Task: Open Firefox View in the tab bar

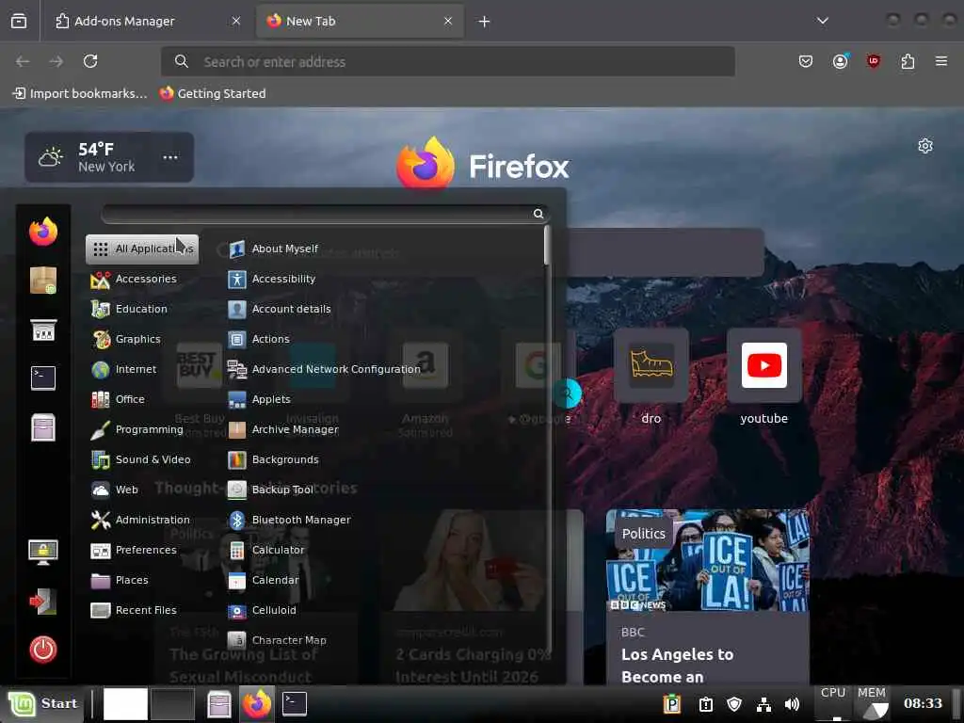Action: tap(19, 21)
